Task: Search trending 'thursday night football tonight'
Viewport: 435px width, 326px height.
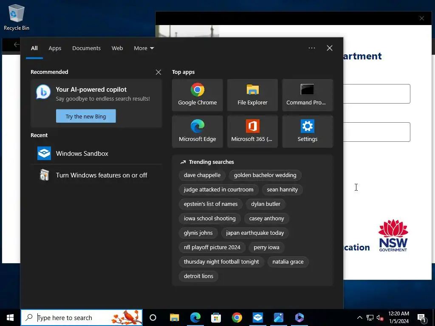Action: (x=221, y=261)
